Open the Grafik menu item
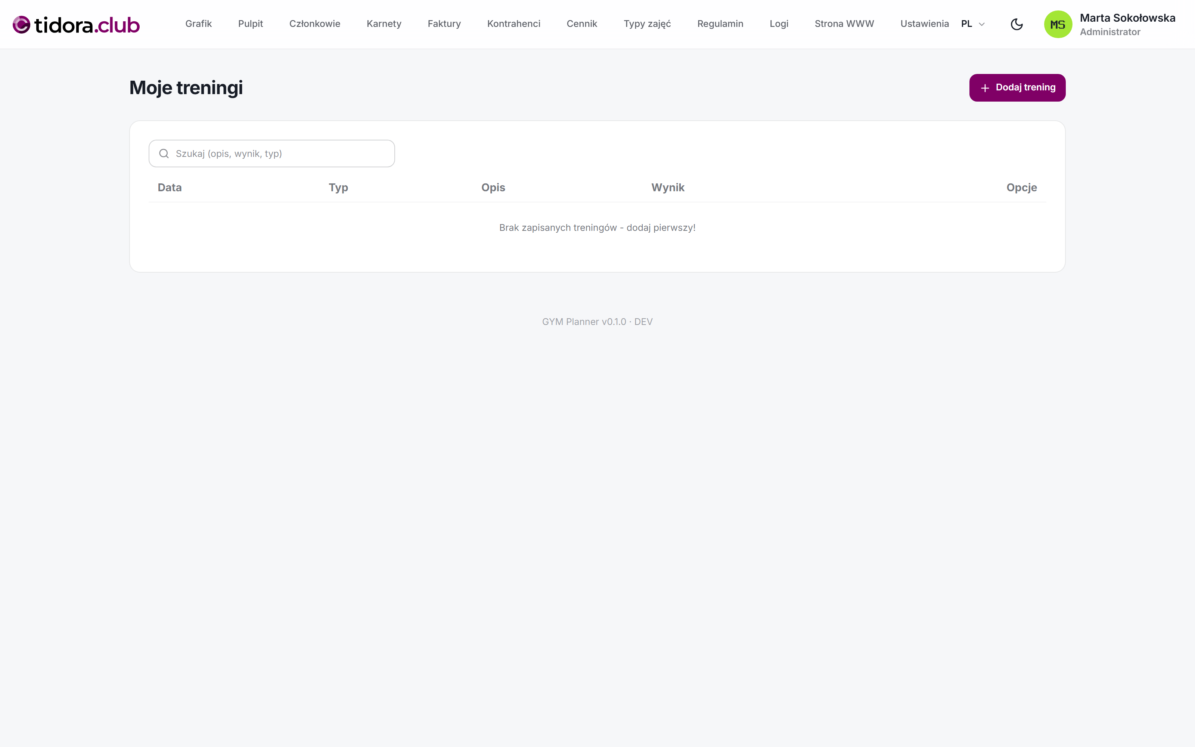 click(x=199, y=24)
